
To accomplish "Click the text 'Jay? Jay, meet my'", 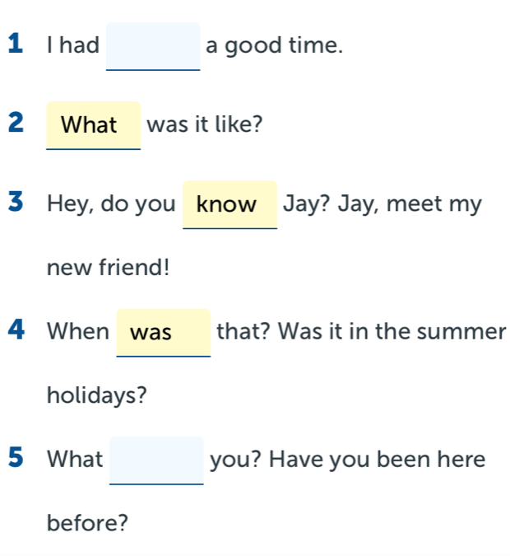I will point(382,204).
